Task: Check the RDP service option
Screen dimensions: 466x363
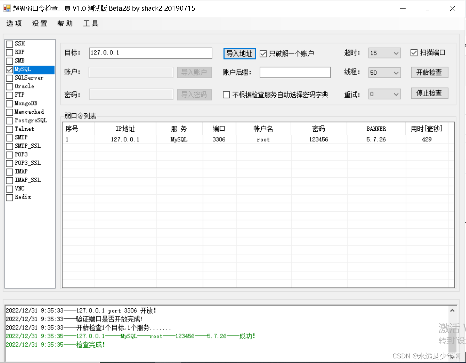Action: (9, 52)
